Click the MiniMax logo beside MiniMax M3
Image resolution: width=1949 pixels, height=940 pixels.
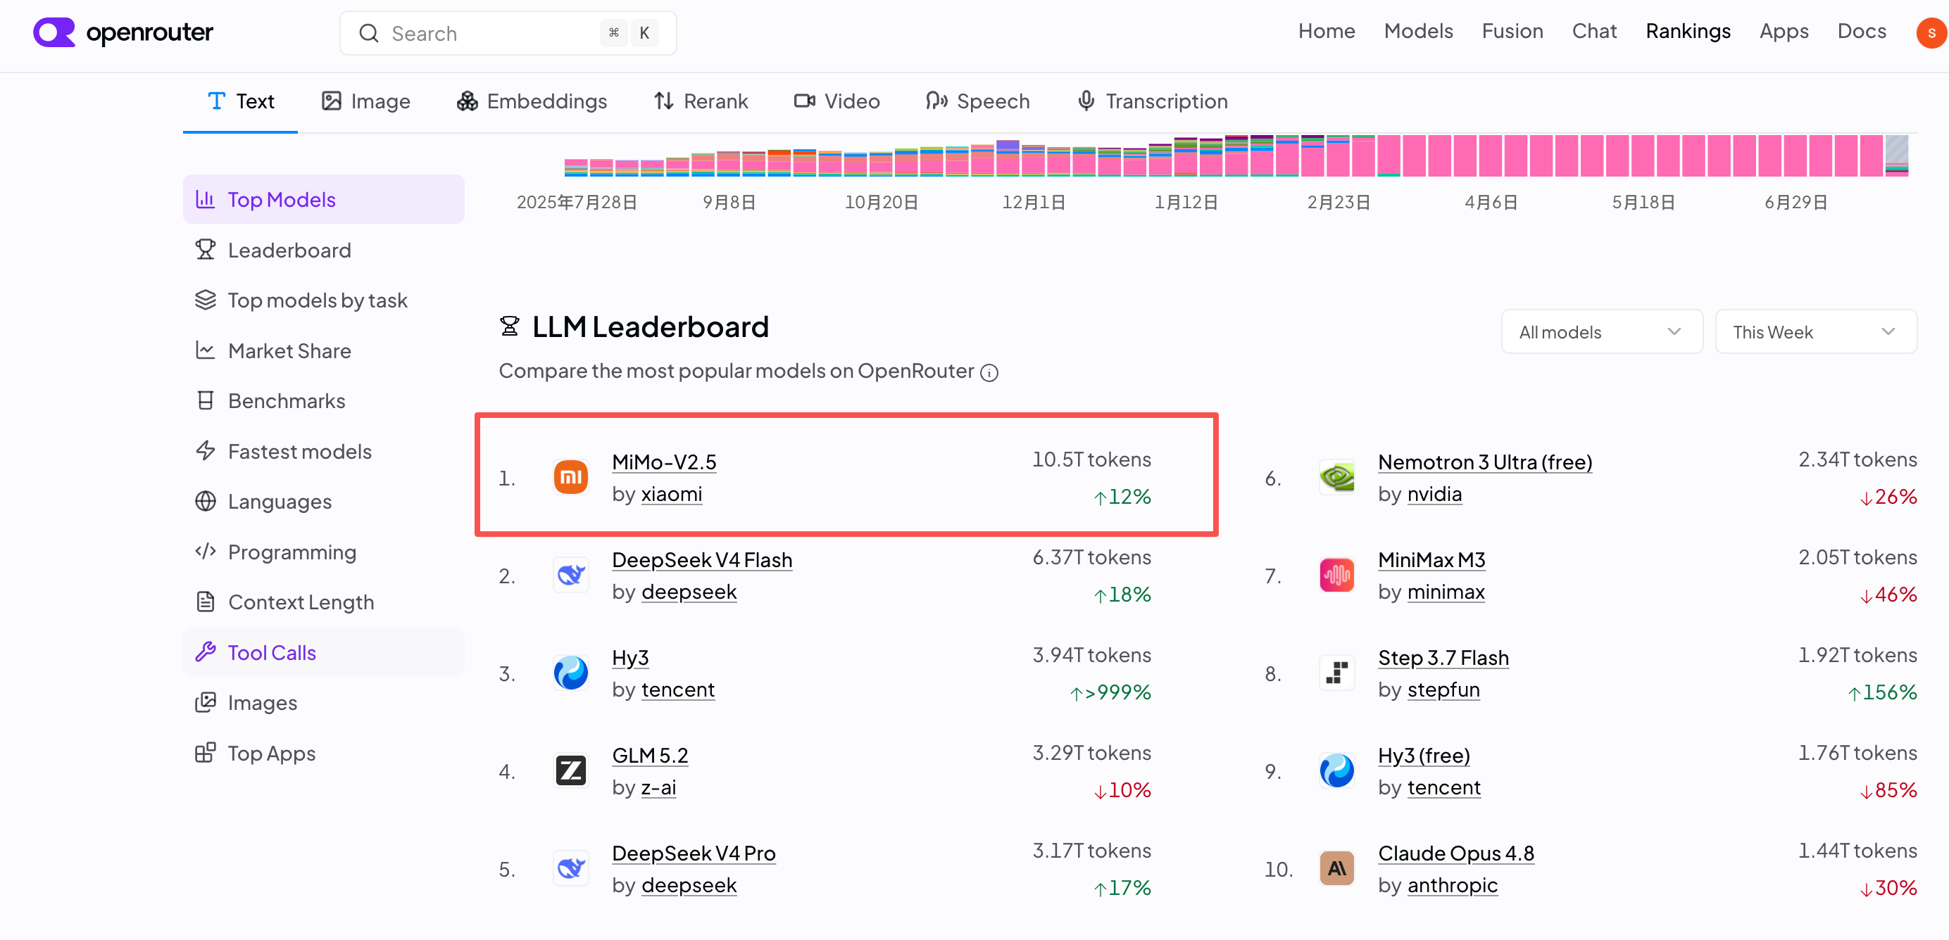point(1337,576)
